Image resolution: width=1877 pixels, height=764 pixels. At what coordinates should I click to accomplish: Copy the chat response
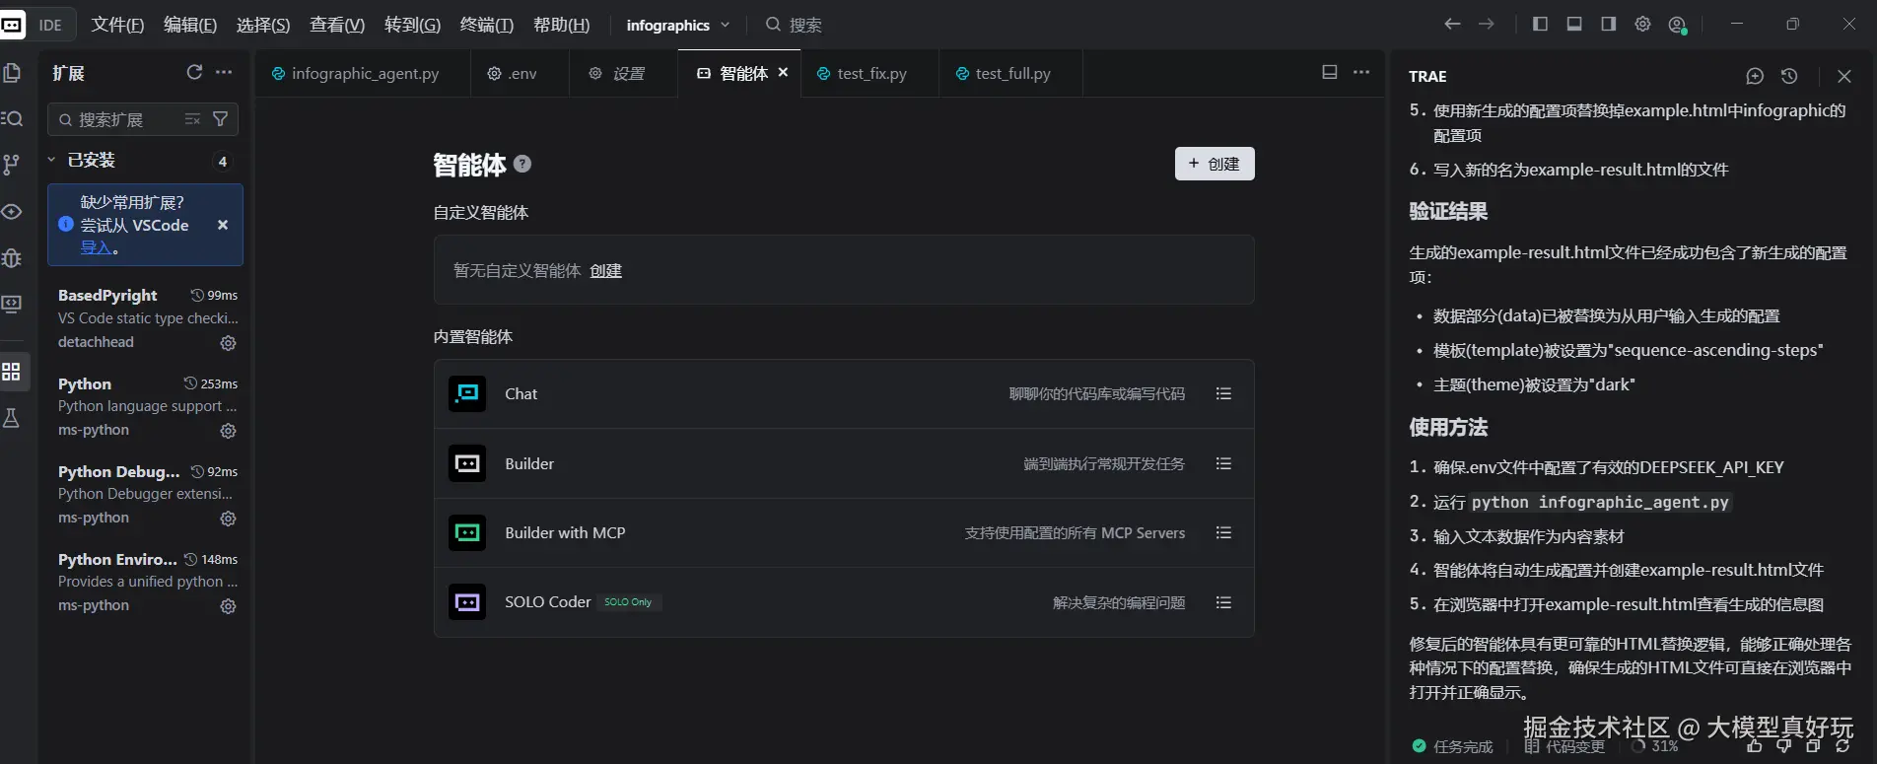click(1813, 746)
